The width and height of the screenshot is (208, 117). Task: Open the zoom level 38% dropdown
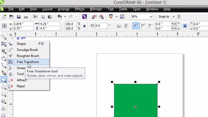151,17
